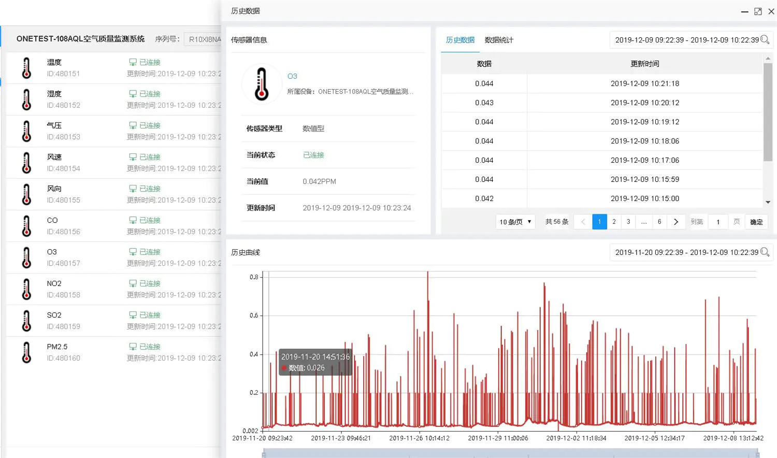Maximize the 历史数据 dialog window
The width and height of the screenshot is (777, 458).
758,11
